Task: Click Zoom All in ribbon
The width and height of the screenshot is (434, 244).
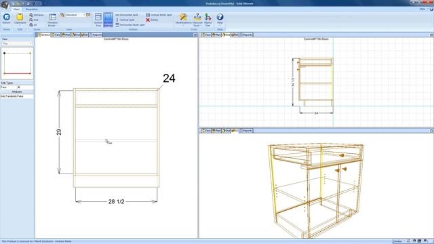Action: point(33,25)
